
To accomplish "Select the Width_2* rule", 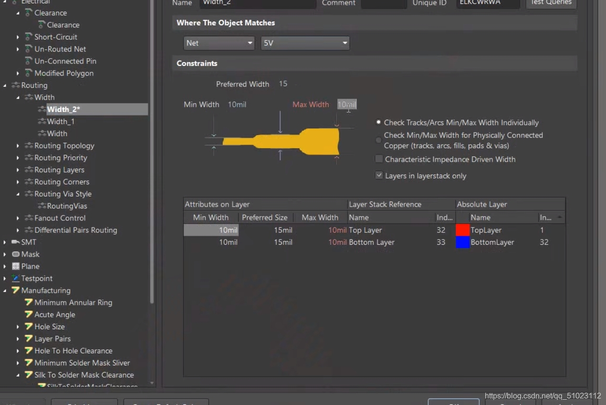I will 63,109.
